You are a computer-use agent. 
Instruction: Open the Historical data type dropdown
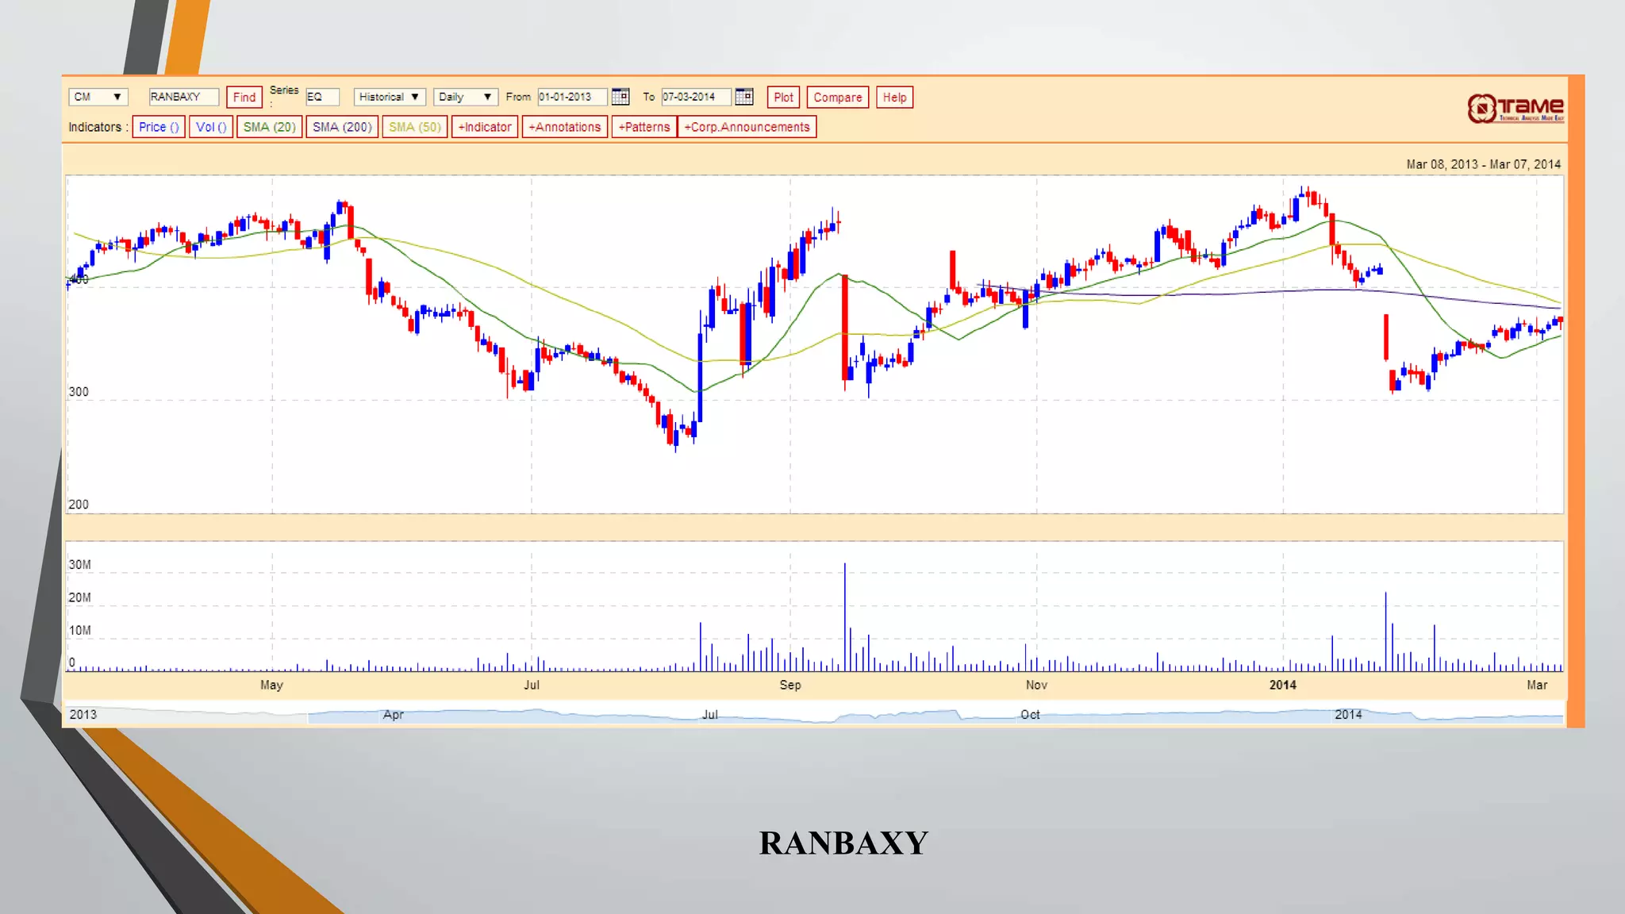[390, 97]
